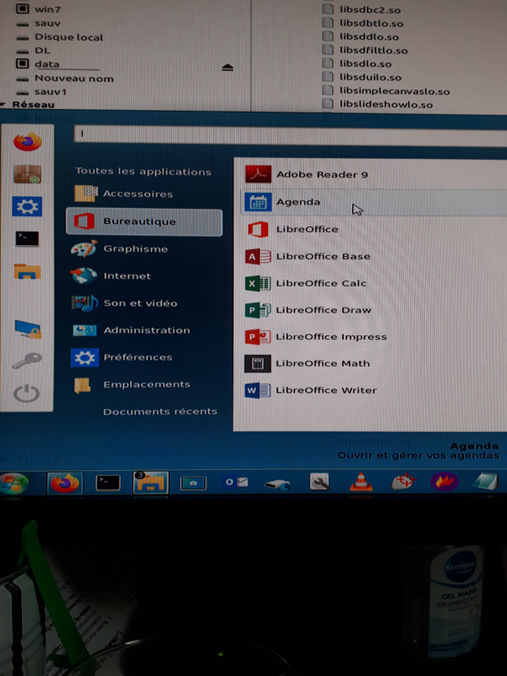This screenshot has width=507, height=676.
Task: Click the wrench tools icon on taskbar
Action: (319, 482)
